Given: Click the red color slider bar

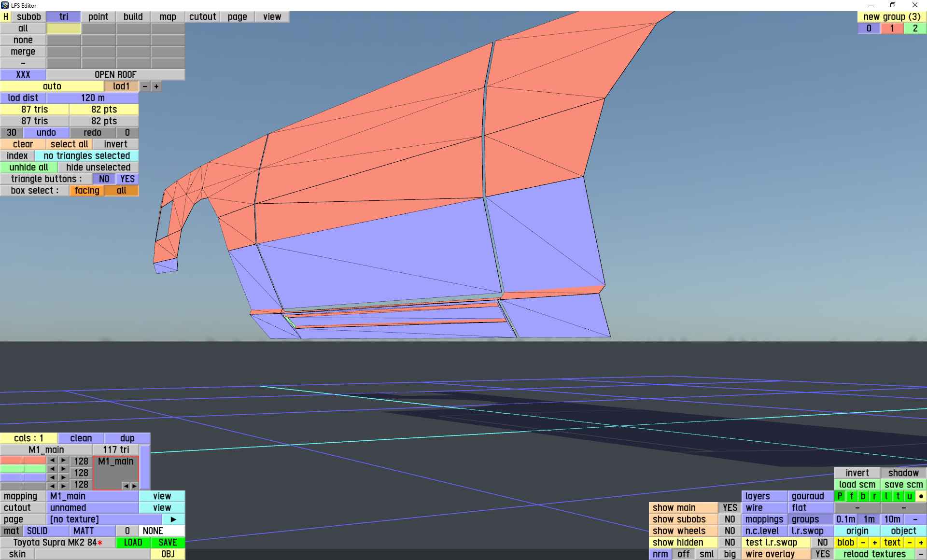Looking at the screenshot, I should pos(23,461).
